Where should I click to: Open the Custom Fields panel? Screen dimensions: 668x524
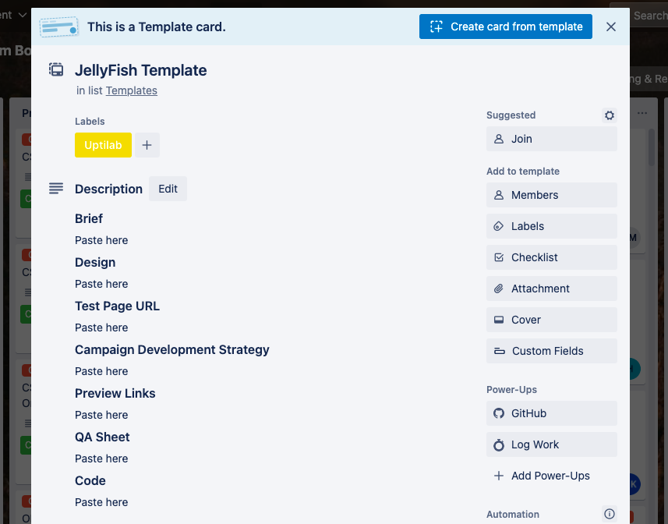[x=551, y=351]
